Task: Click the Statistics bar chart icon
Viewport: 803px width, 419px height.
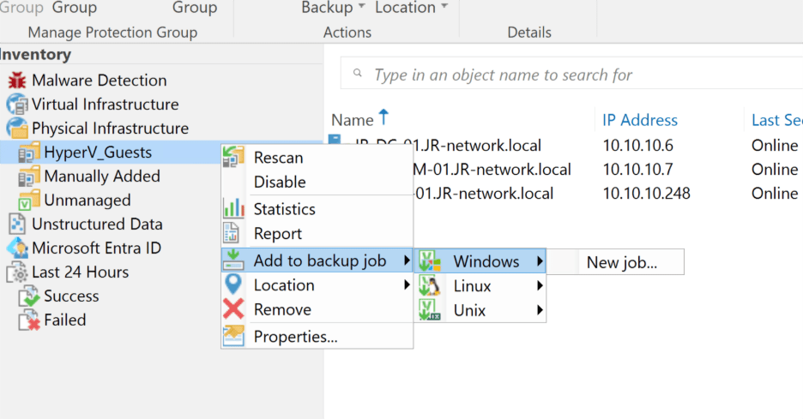Action: [232, 208]
